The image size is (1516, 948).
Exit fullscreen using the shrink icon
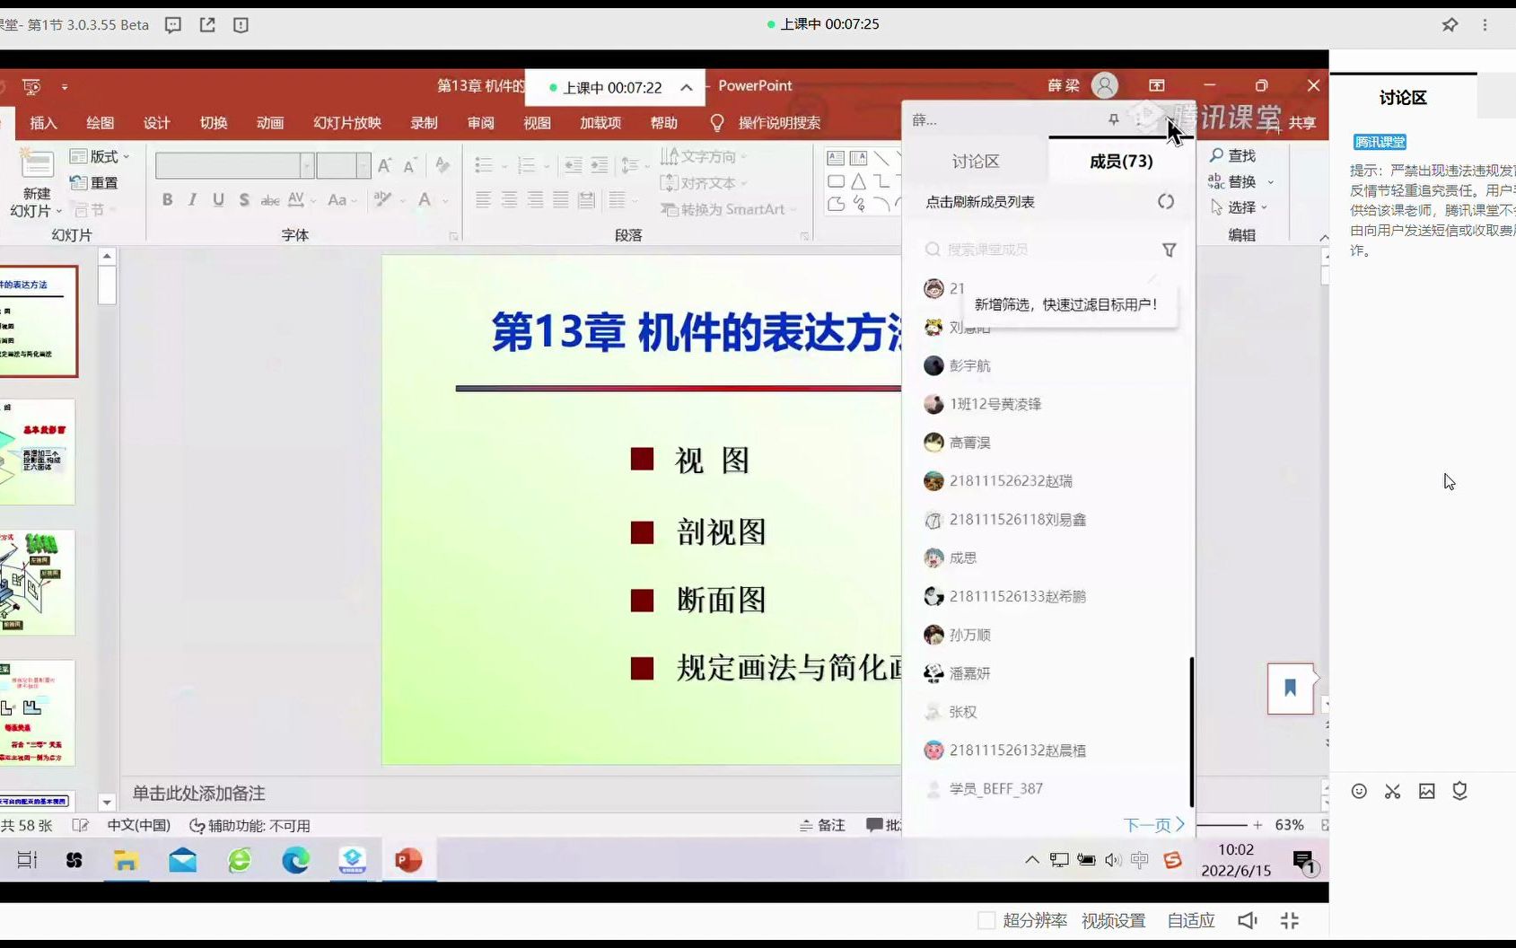[1290, 920]
